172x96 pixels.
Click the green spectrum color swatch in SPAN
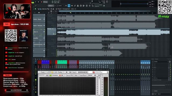point(51,75)
